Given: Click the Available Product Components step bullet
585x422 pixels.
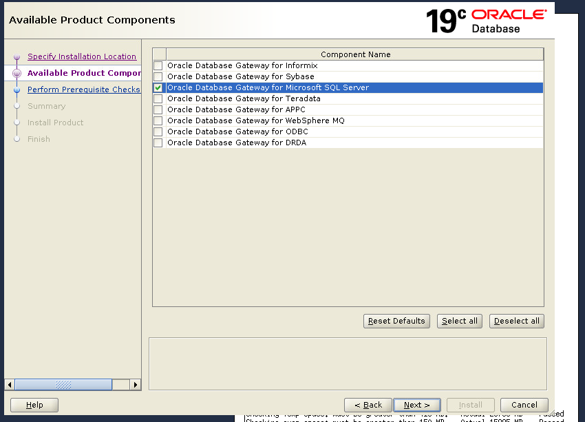Looking at the screenshot, I should [17, 73].
